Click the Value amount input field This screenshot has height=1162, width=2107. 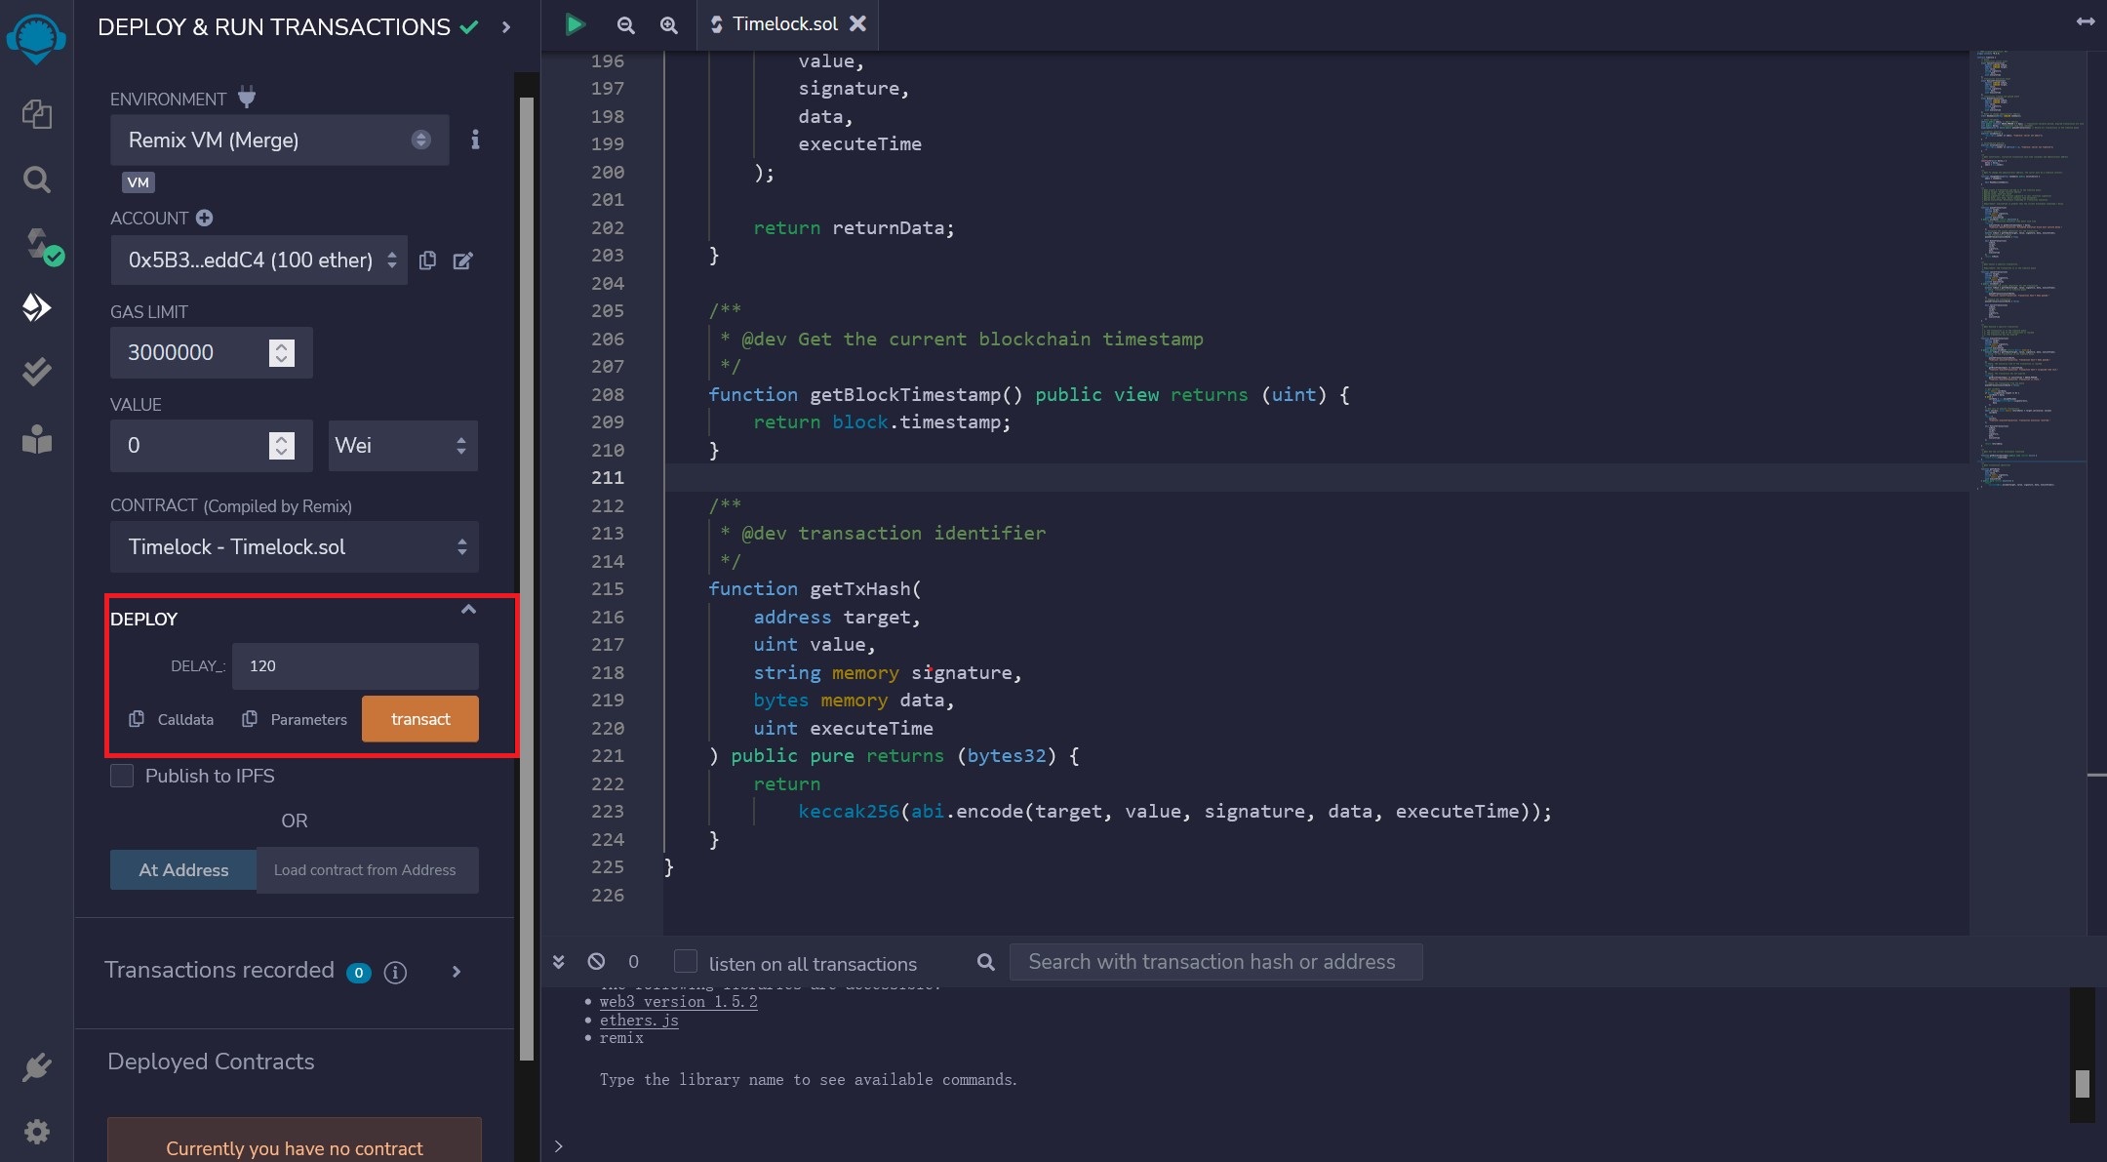211,445
